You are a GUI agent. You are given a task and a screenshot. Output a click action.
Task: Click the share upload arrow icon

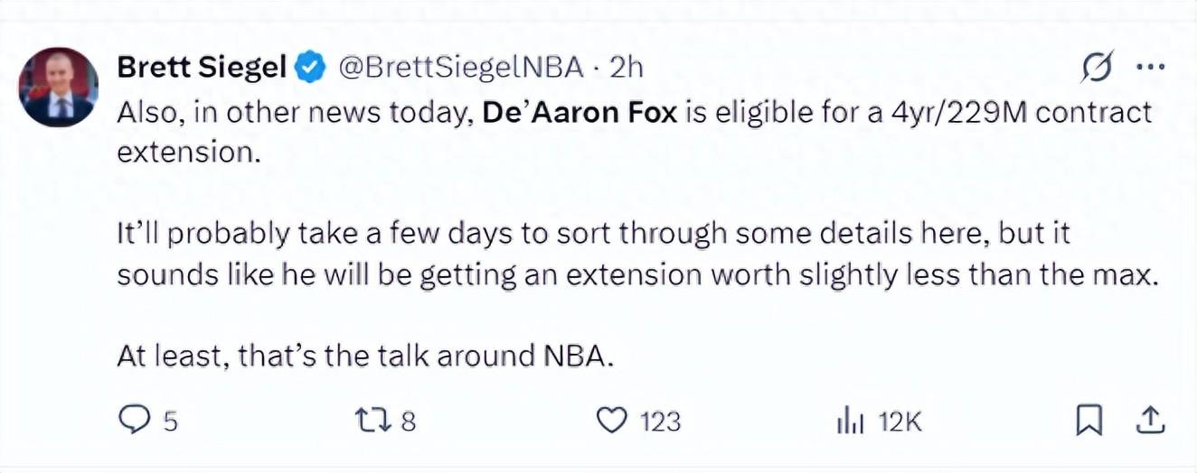pos(1149,419)
